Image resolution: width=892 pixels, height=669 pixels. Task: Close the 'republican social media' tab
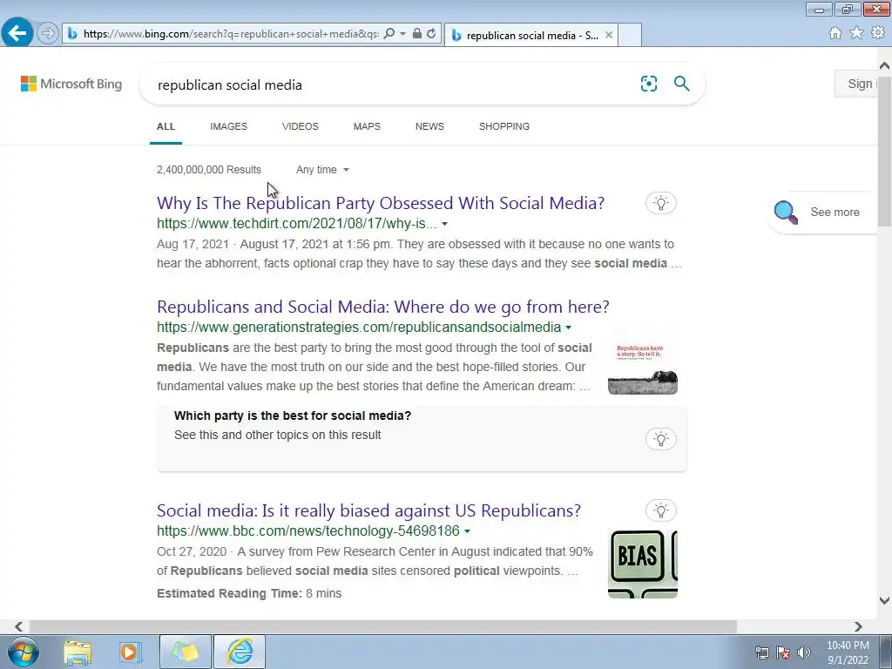pos(609,35)
